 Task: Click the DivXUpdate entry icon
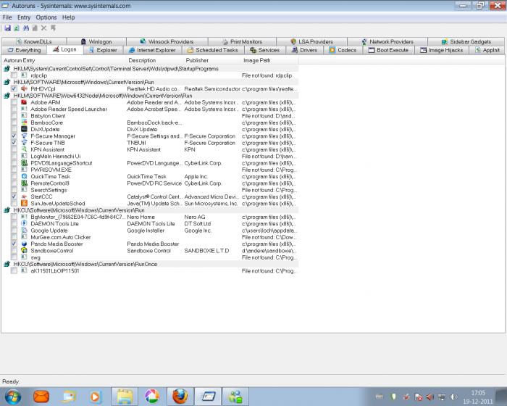pos(24,129)
